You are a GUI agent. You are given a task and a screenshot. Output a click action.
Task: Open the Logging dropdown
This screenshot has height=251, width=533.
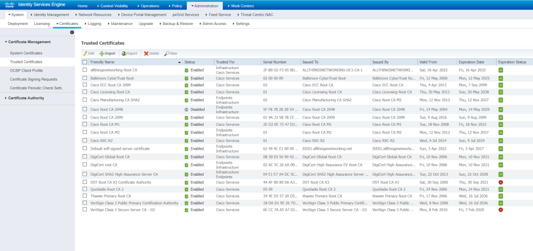click(x=93, y=24)
